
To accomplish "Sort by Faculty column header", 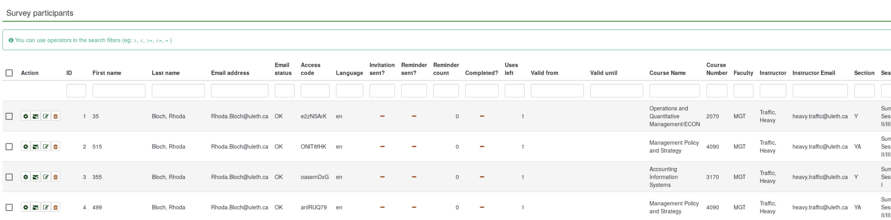I will (x=743, y=73).
